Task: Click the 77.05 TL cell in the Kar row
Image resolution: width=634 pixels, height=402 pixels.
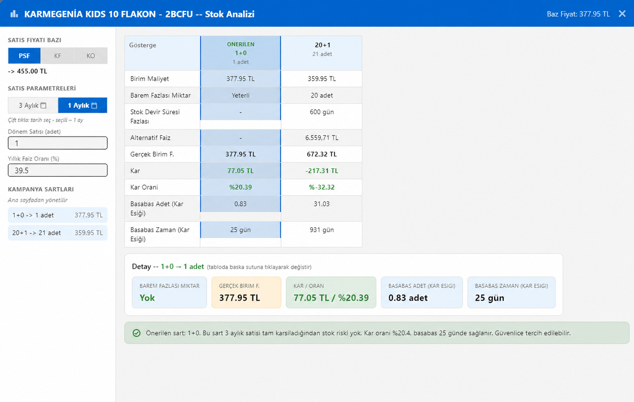Action: coord(241,171)
